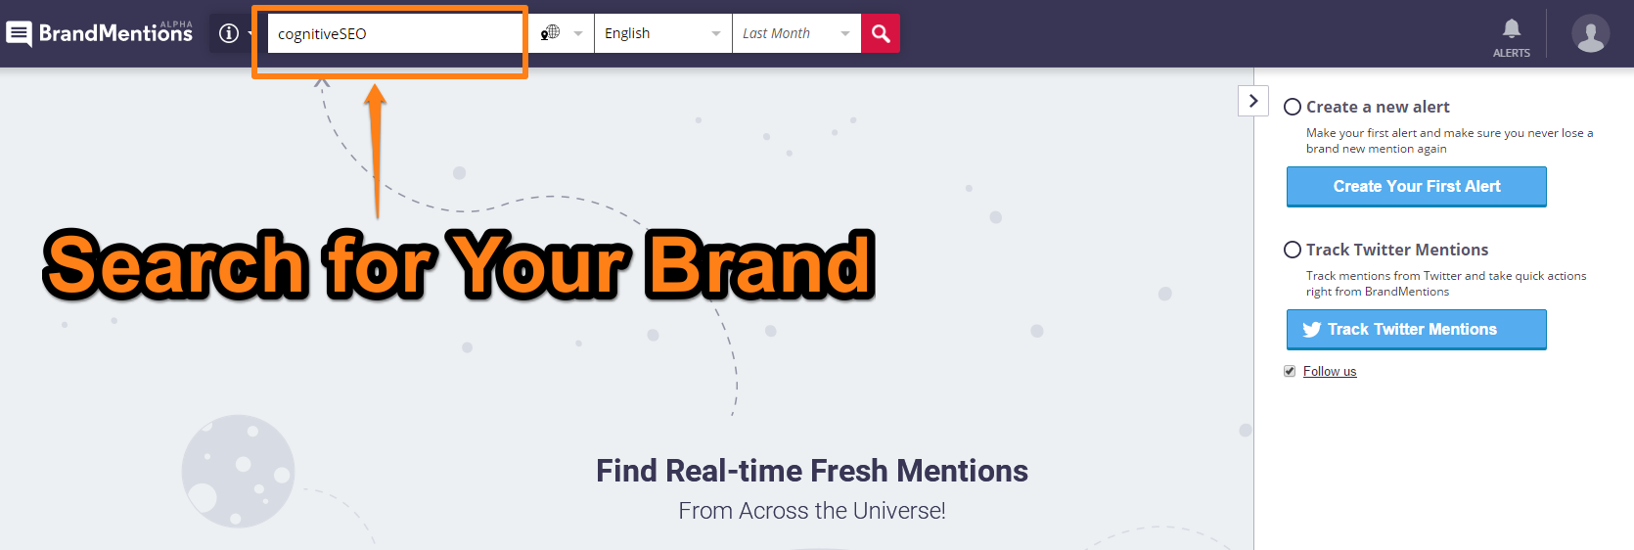Select the Create a new alert radio
This screenshot has height=550, width=1634.
click(x=1293, y=107)
